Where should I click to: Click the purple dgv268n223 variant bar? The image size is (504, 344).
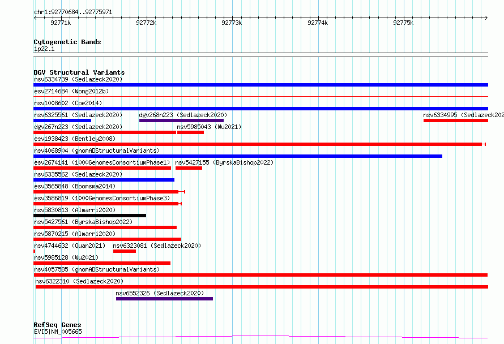click(x=181, y=121)
